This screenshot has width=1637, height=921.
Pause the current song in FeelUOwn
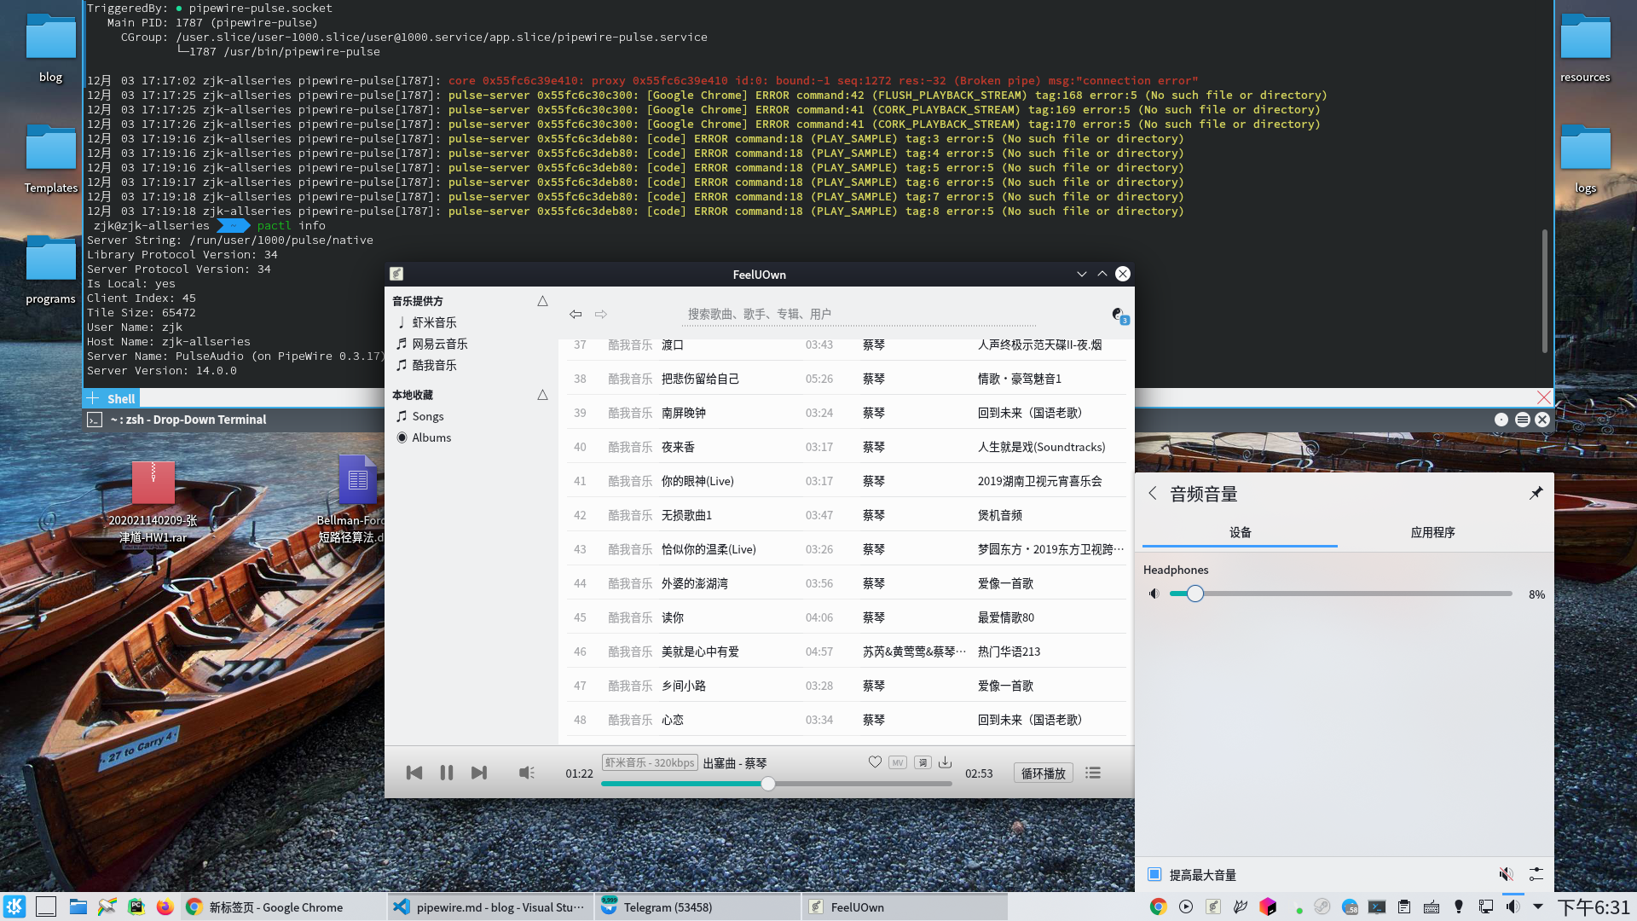(x=446, y=773)
